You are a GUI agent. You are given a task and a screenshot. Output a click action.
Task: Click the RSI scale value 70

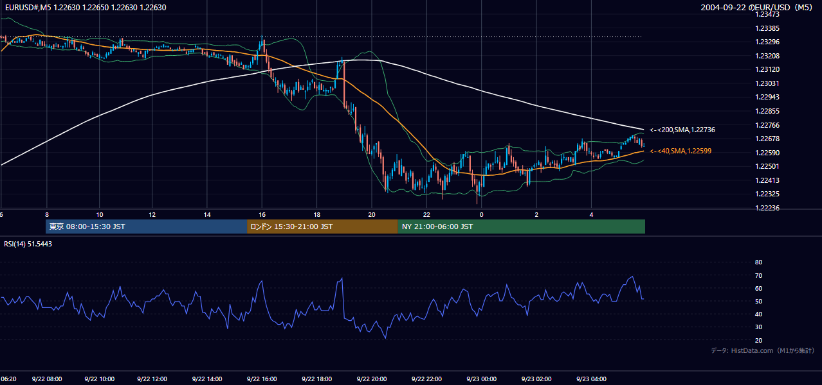pos(758,275)
